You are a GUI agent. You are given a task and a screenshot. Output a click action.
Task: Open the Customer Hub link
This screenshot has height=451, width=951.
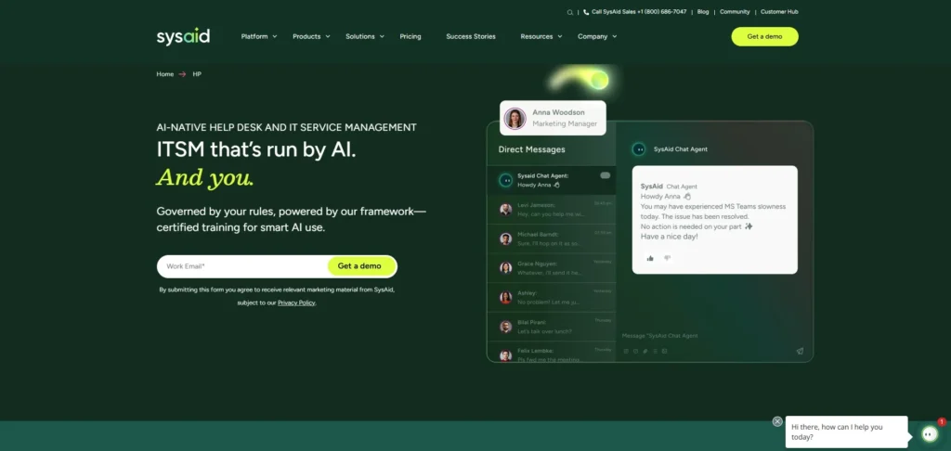779,12
